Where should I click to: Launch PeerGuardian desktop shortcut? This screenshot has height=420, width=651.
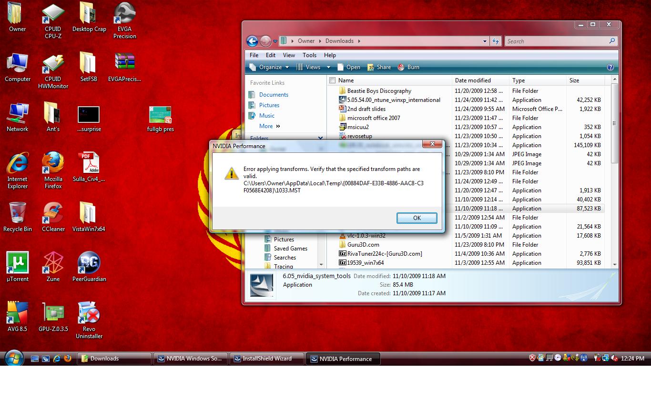89,268
